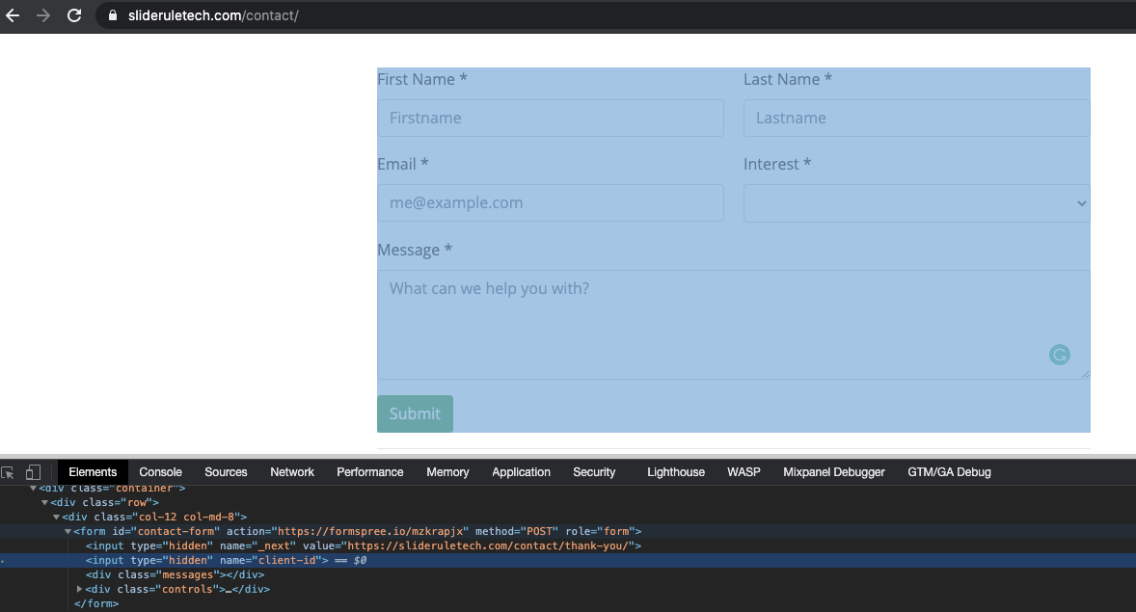This screenshot has height=612, width=1136.
Task: Open the Network panel in DevTools
Action: tap(291, 471)
